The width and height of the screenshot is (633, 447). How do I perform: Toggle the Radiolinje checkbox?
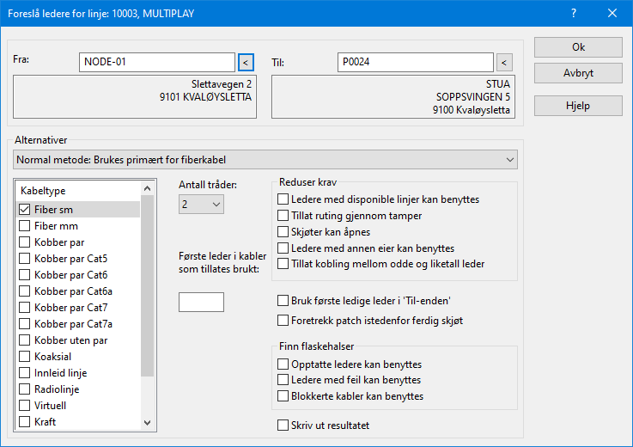coord(25,389)
